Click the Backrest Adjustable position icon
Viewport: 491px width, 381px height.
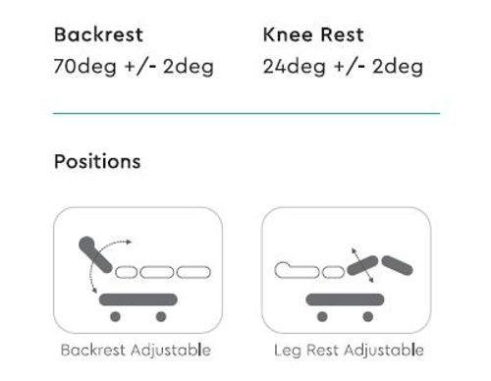point(137,270)
